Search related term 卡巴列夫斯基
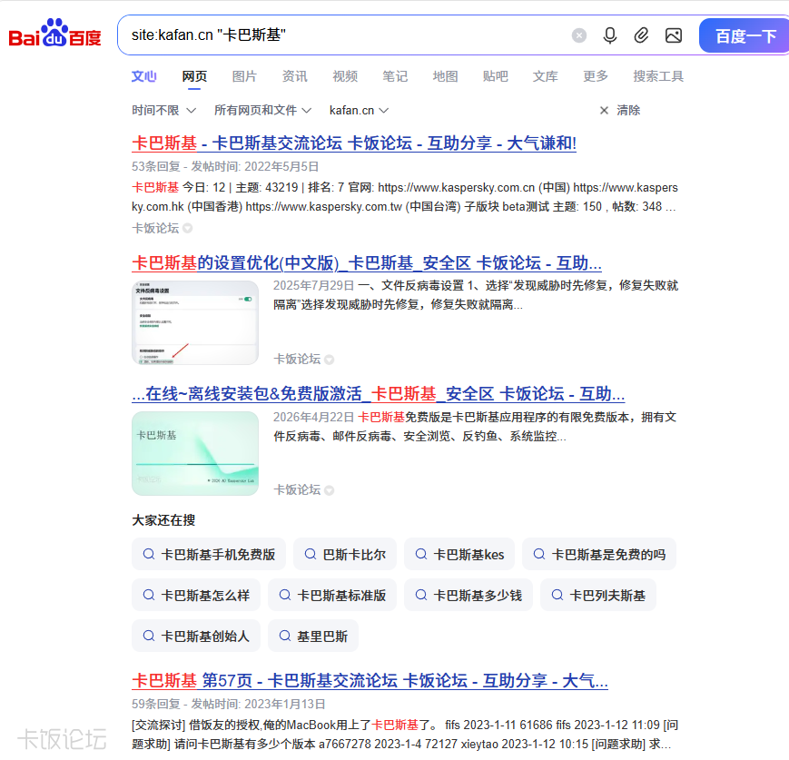The height and width of the screenshot is (760, 789). (598, 595)
